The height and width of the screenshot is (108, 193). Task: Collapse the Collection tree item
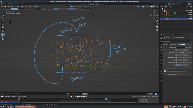tap(163, 11)
